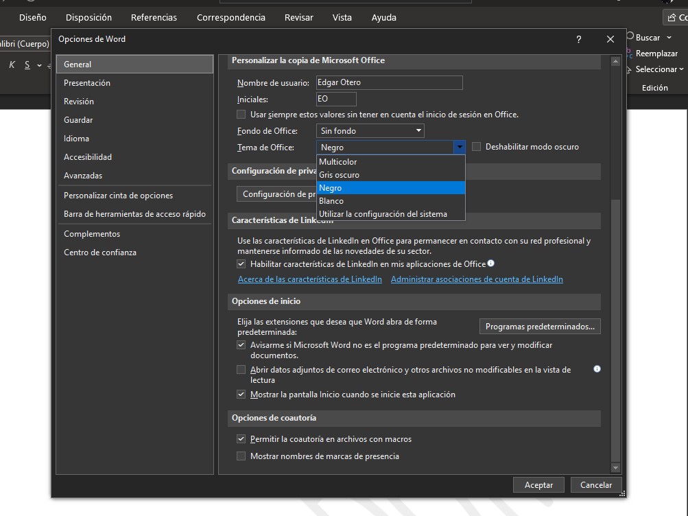Enable the Deshabilitar modo oscuro checkbox
Screen dimensions: 688x516
point(477,147)
